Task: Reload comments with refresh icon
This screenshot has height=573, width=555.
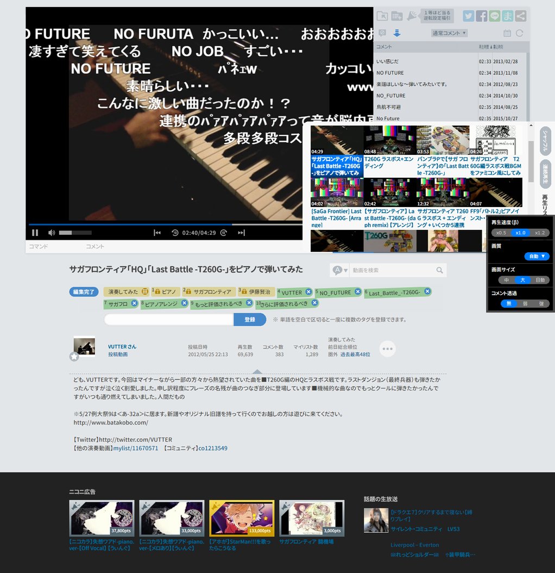Action: point(520,33)
